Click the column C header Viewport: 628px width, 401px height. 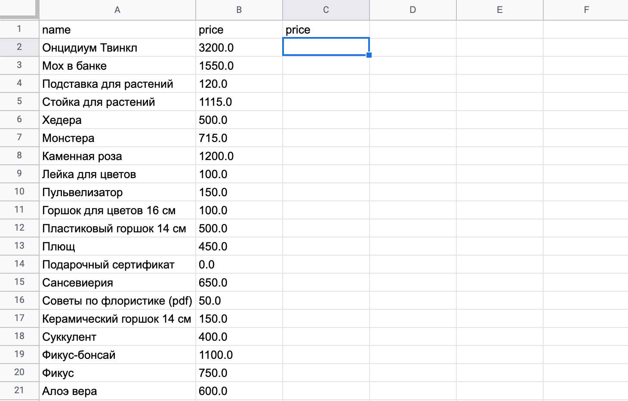pos(326,10)
